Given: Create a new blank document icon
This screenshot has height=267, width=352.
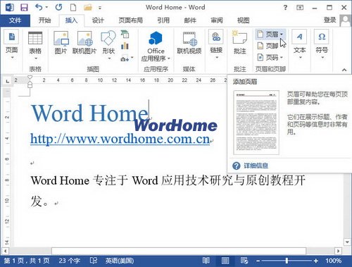Looking at the screenshot, I should pyautogui.click(x=73, y=7).
